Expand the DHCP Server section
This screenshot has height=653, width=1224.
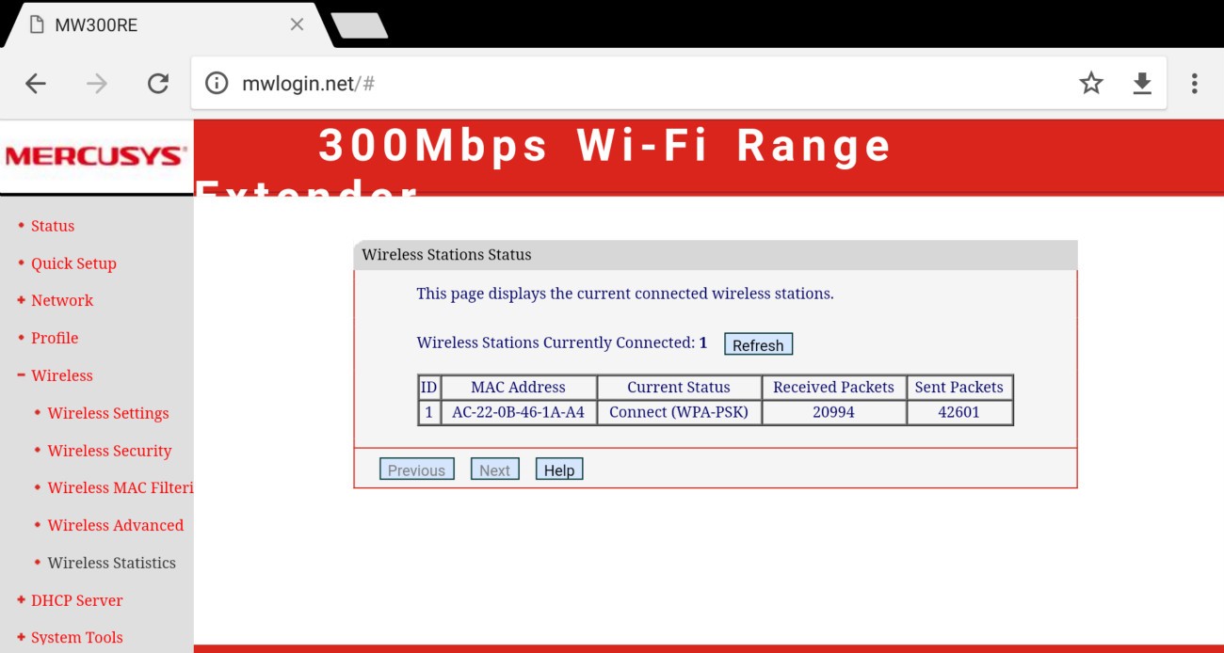pyautogui.click(x=76, y=600)
